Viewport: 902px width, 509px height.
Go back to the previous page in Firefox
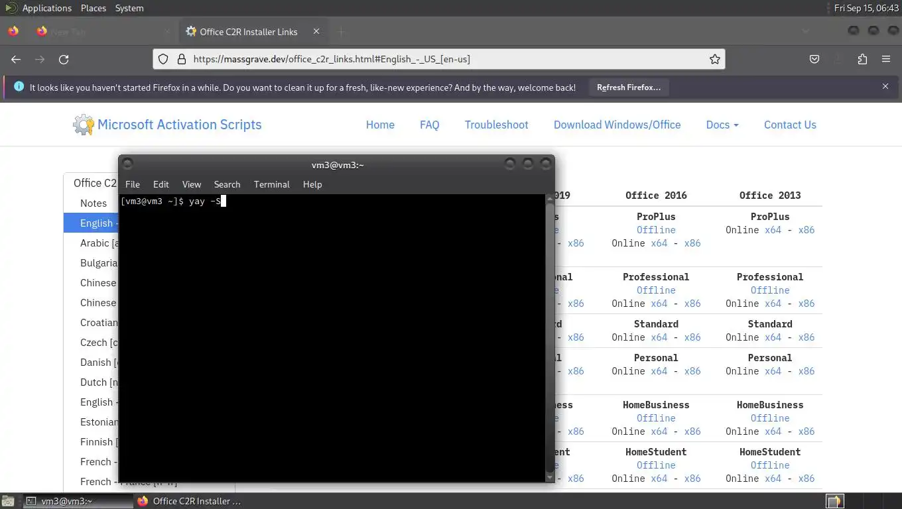[x=16, y=59]
